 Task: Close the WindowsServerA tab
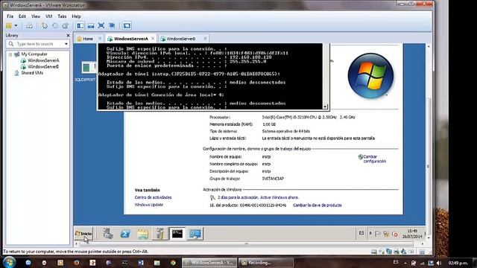(153, 38)
